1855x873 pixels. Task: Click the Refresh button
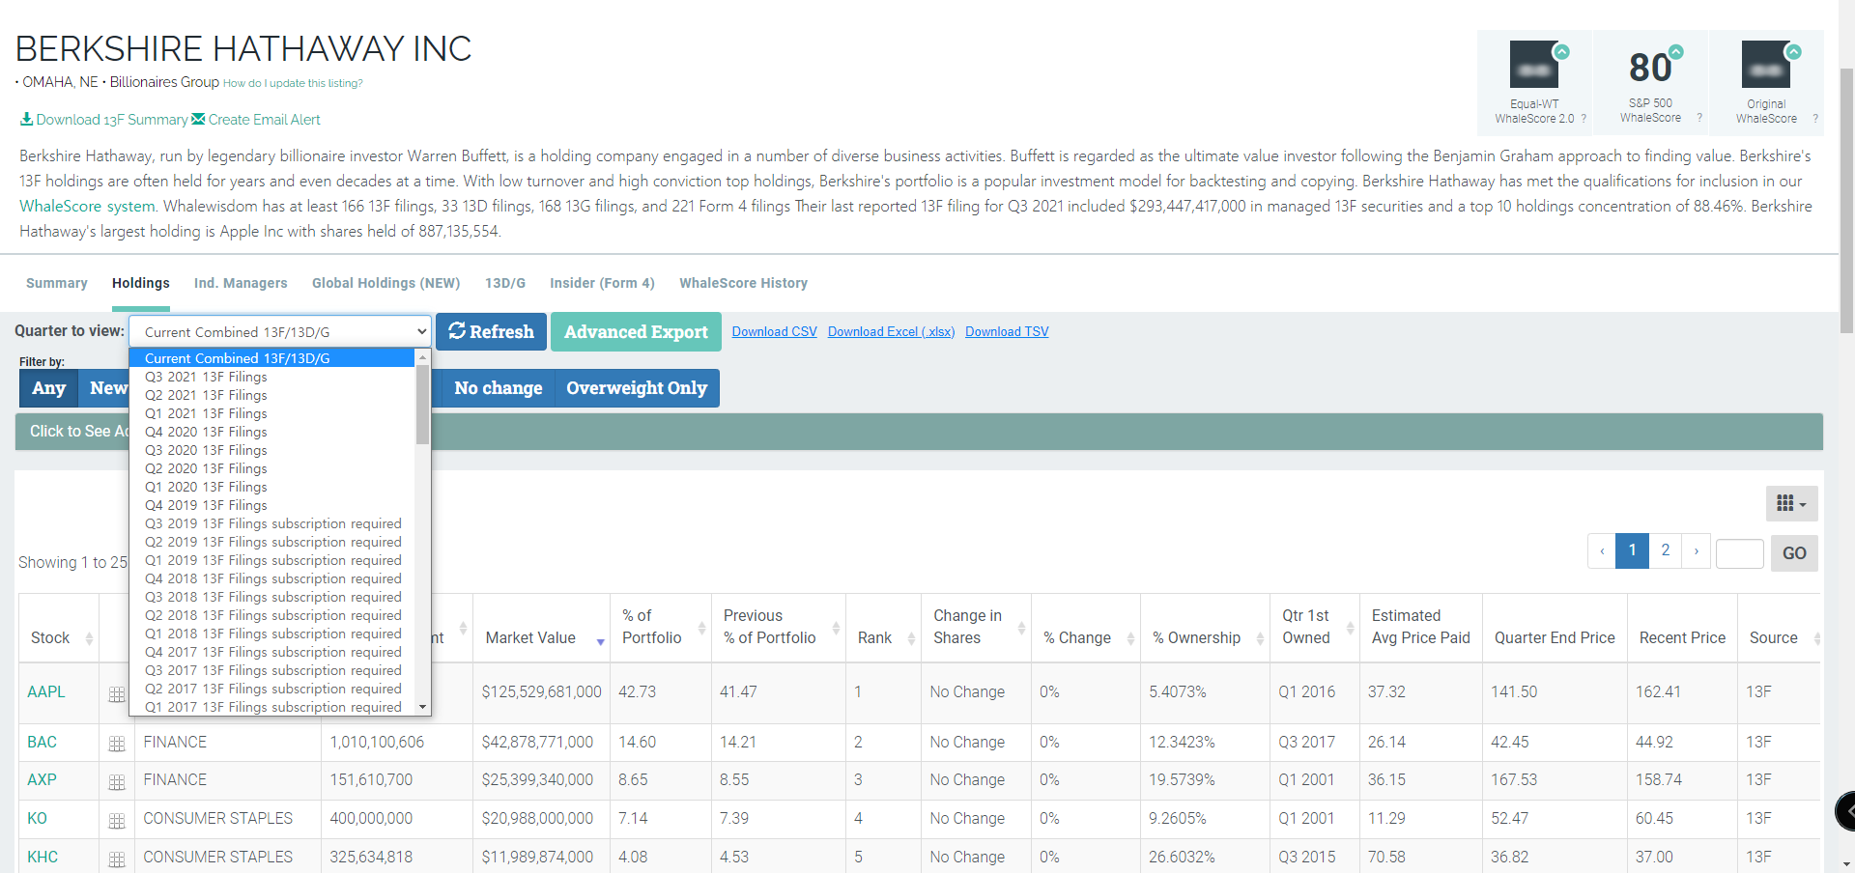pyautogui.click(x=491, y=331)
